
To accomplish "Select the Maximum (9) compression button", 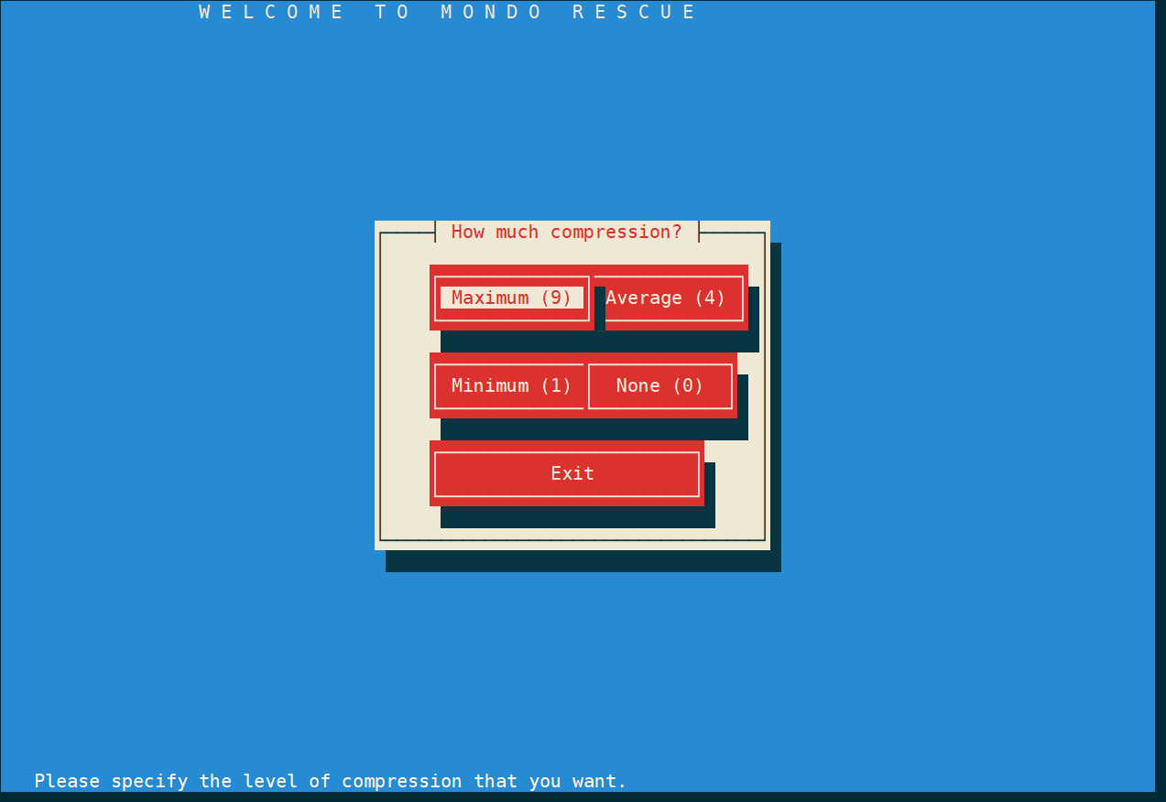I will click(x=511, y=298).
